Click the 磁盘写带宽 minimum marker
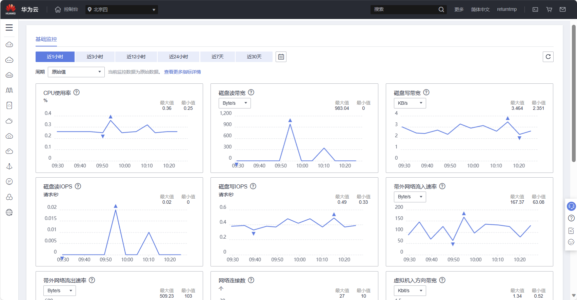This screenshot has width=577, height=300. point(519,138)
